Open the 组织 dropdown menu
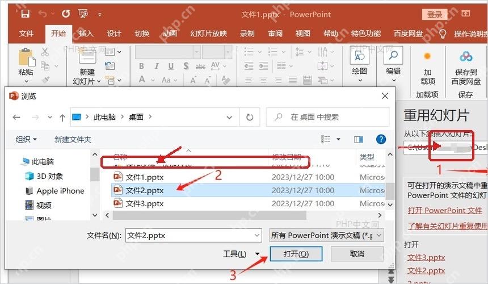The height and width of the screenshot is (284, 488). pos(26,139)
